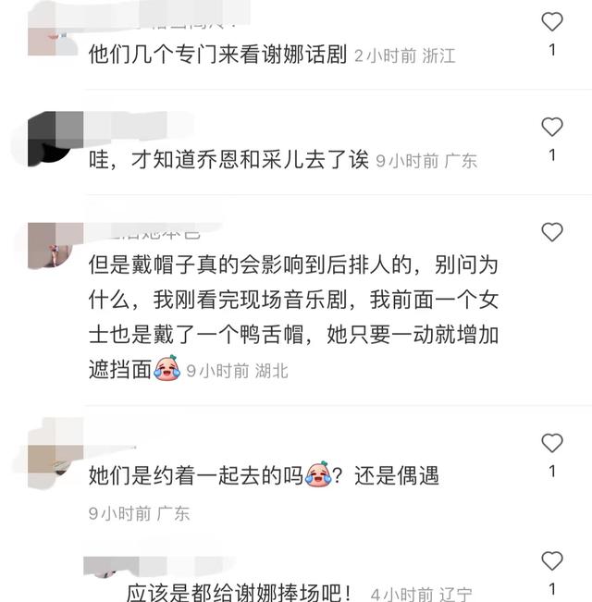Tap the crying-laugh emoji after 遮挡面
Screen dimensions: 592x602
click(167, 368)
